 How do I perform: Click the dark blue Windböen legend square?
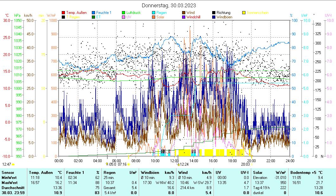[x=214, y=17]
